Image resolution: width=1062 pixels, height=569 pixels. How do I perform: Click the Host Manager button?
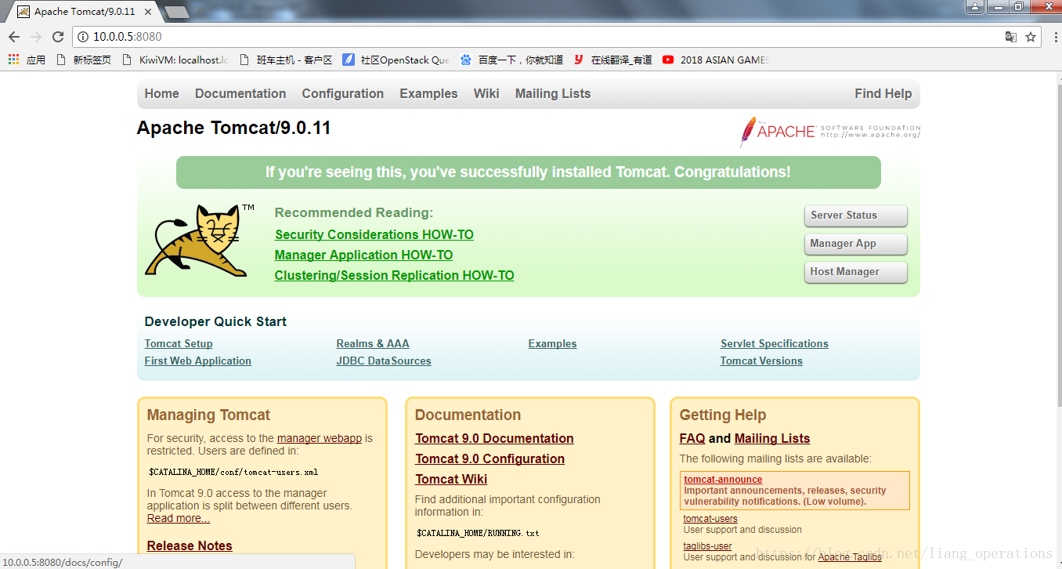(x=855, y=272)
